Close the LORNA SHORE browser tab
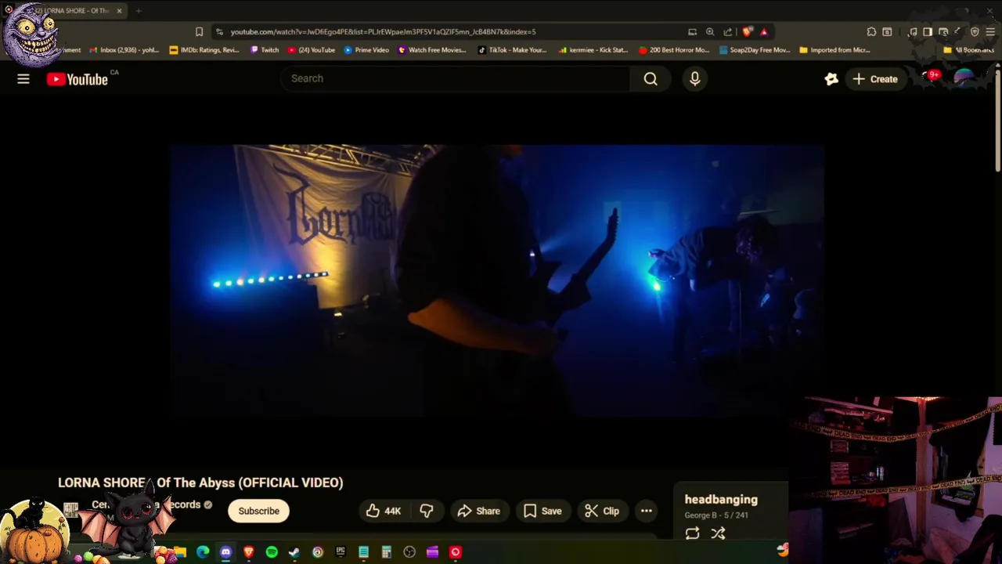1002x564 pixels. [x=119, y=11]
